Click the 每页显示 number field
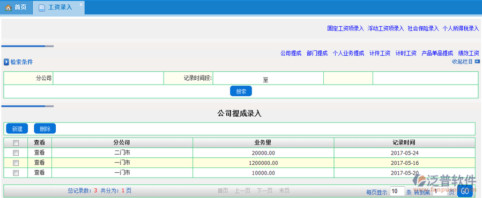This screenshot has width=482, height=198. click(x=397, y=192)
